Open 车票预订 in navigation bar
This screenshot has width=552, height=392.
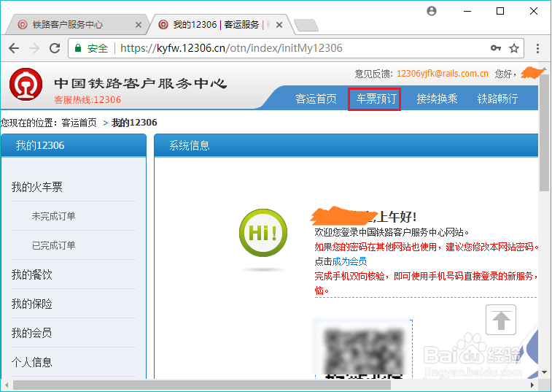(376, 99)
